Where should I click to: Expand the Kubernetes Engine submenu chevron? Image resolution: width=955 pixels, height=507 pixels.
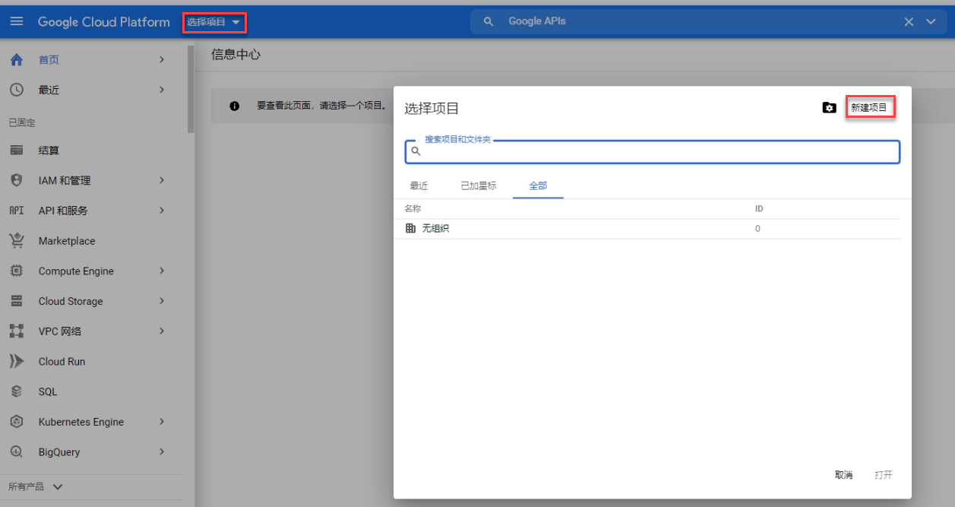click(162, 422)
